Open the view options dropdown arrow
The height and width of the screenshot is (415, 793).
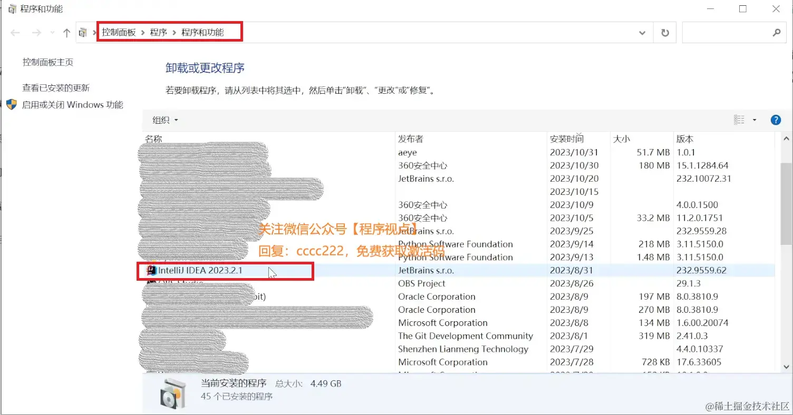click(x=755, y=120)
